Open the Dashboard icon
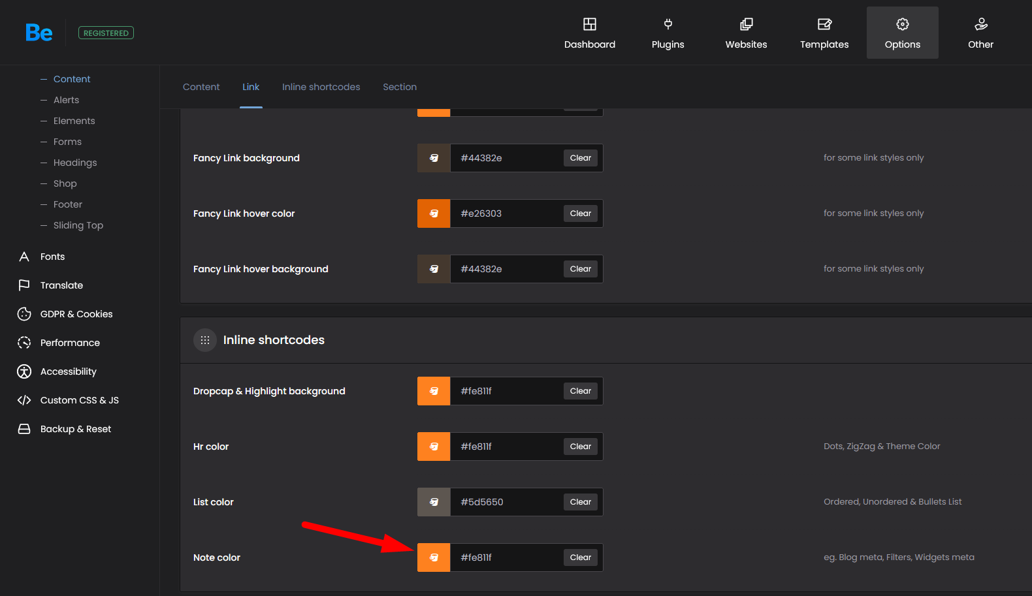This screenshot has height=596, width=1032. (590, 24)
